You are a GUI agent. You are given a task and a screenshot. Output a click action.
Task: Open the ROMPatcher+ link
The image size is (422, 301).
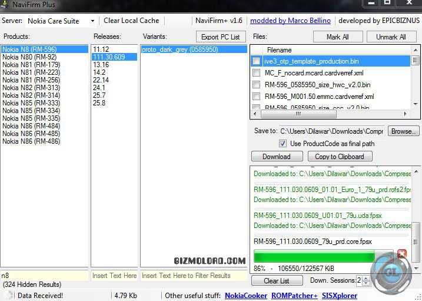[x=294, y=296]
